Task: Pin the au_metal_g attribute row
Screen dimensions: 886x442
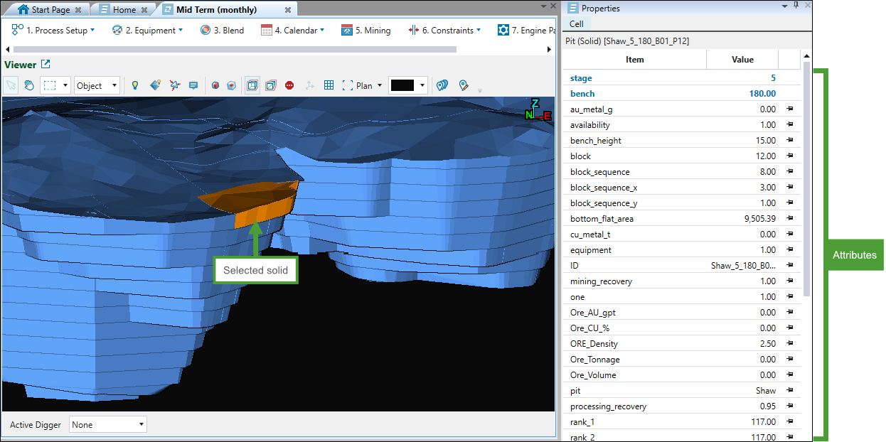Action: 789,109
